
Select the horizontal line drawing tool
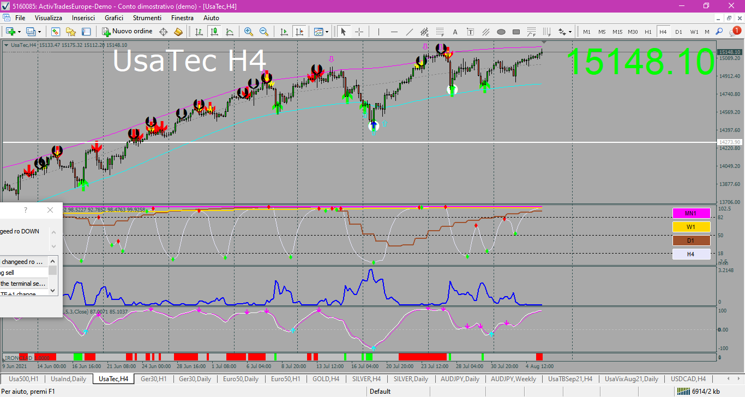394,32
